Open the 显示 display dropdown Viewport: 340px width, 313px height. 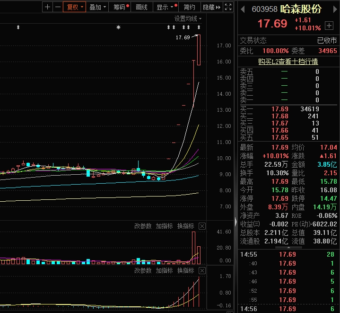click(165, 7)
